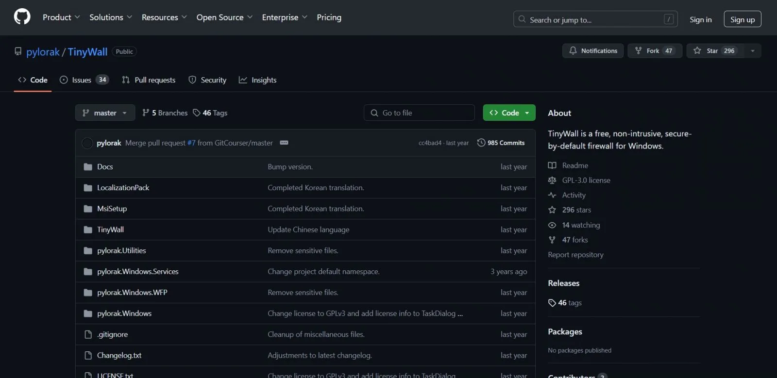Open the green Code dropdown button
This screenshot has width=777, height=378.
pos(509,113)
